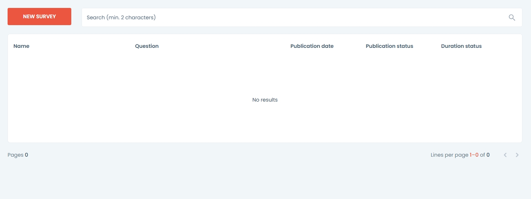Click the Duration status column header
Image resolution: width=531 pixels, height=199 pixels.
coord(461,46)
